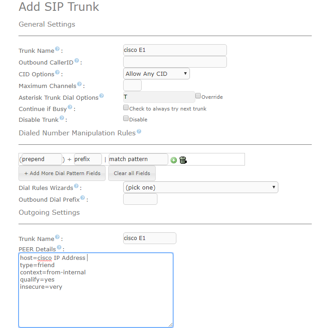Click the Outbound CallerID help icon

pyautogui.click(x=77, y=61)
